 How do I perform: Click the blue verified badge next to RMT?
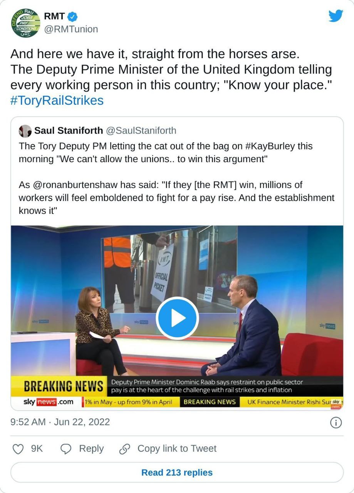coord(73,17)
